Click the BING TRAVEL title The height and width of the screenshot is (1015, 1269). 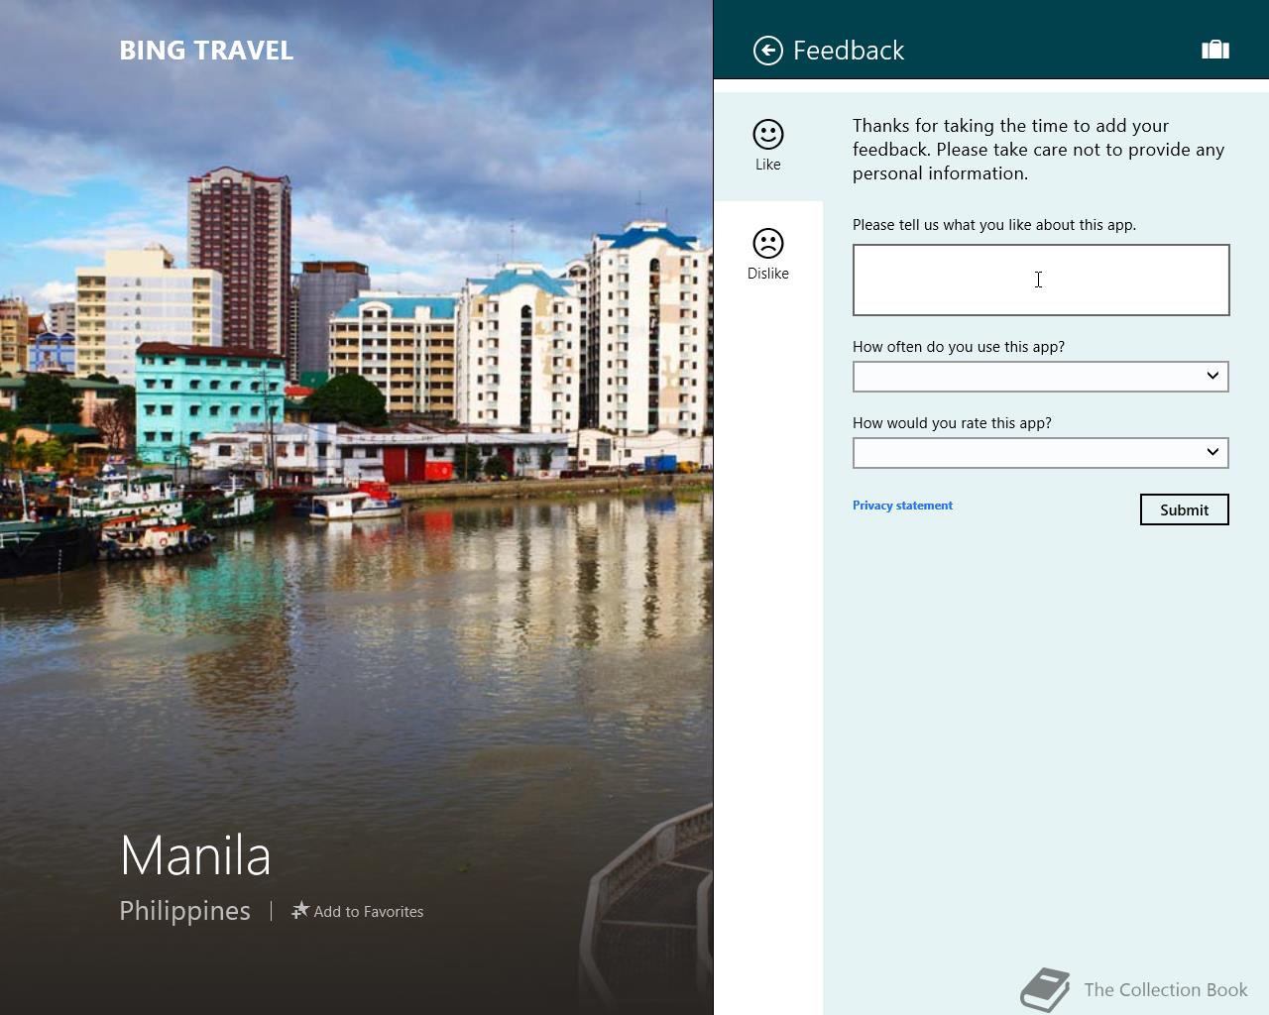206,51
